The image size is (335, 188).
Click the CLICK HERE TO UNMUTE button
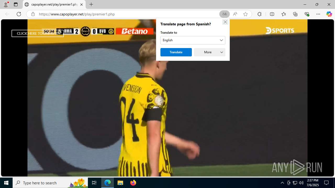38,33
